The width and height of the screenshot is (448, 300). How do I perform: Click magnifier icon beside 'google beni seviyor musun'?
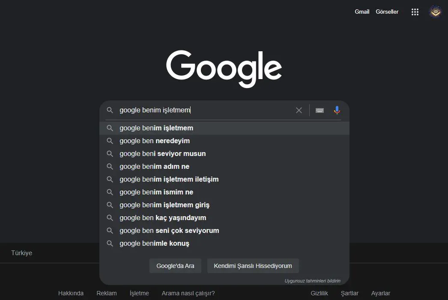[x=110, y=154]
